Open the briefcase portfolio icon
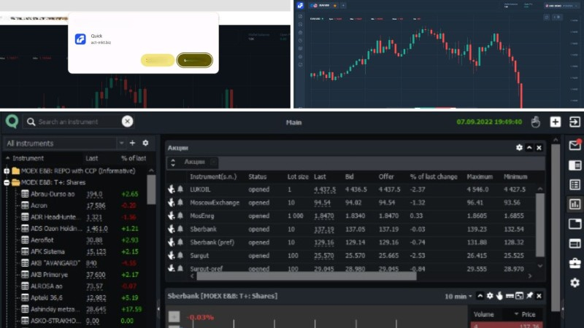 click(x=575, y=262)
